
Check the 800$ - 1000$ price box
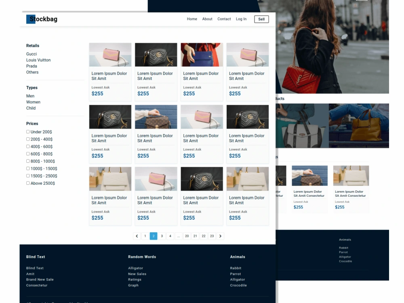(x=28, y=161)
